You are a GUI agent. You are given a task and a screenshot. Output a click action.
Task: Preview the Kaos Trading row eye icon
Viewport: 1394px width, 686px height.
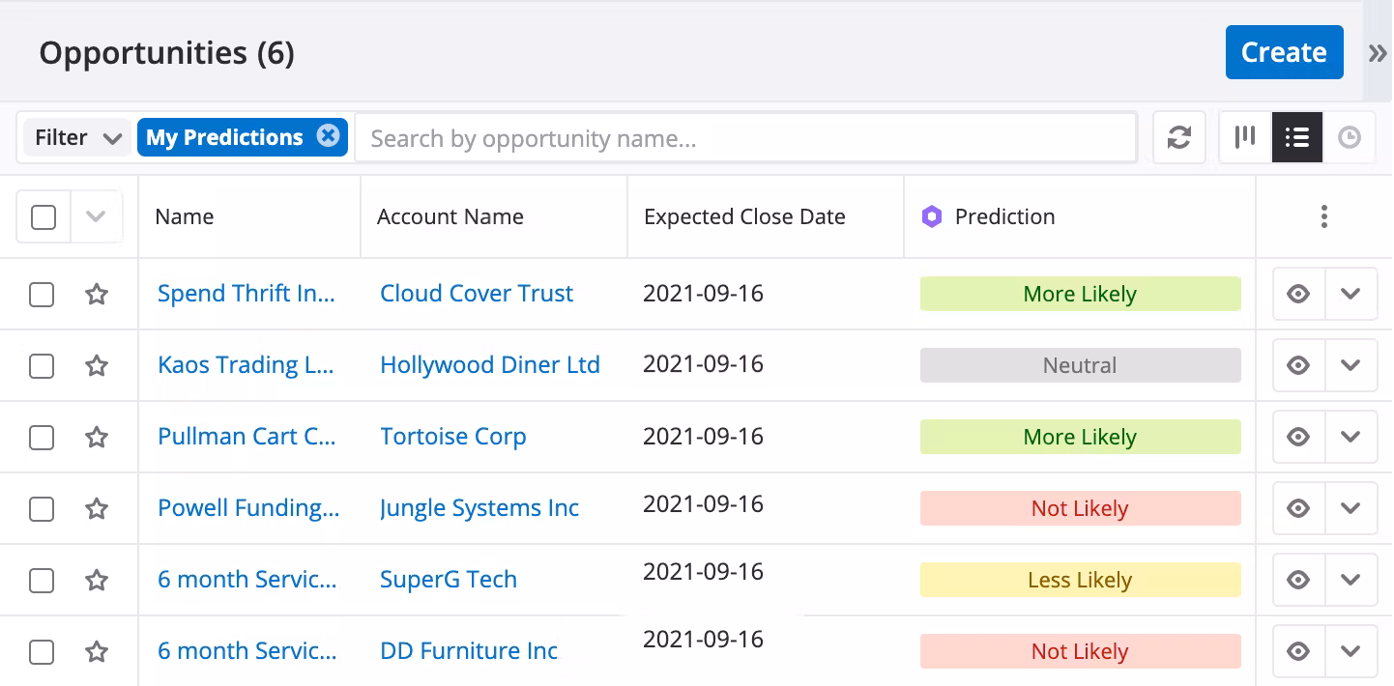tap(1298, 365)
